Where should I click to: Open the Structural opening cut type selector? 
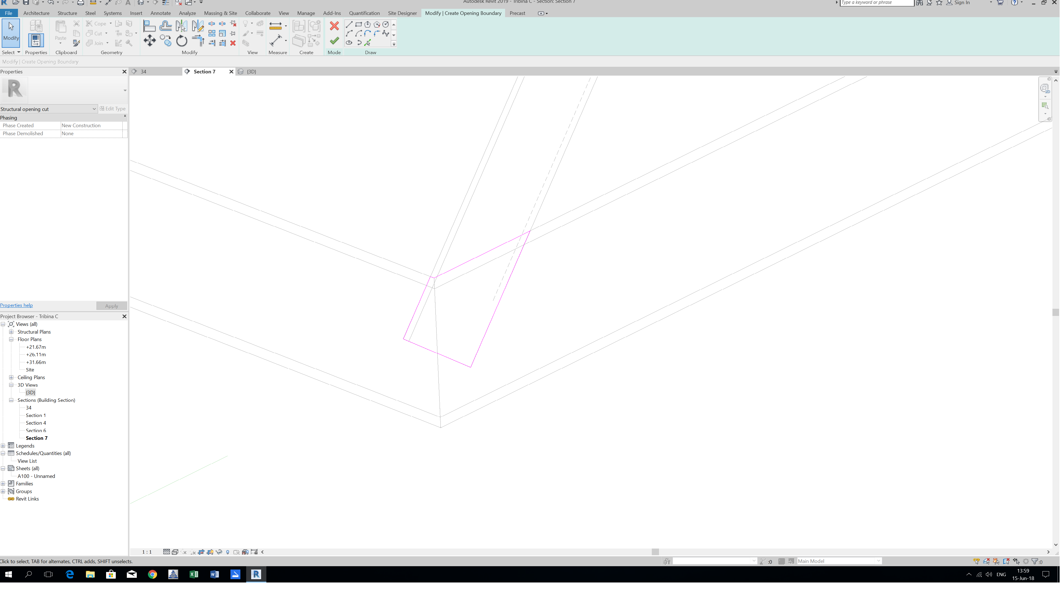tap(49, 109)
